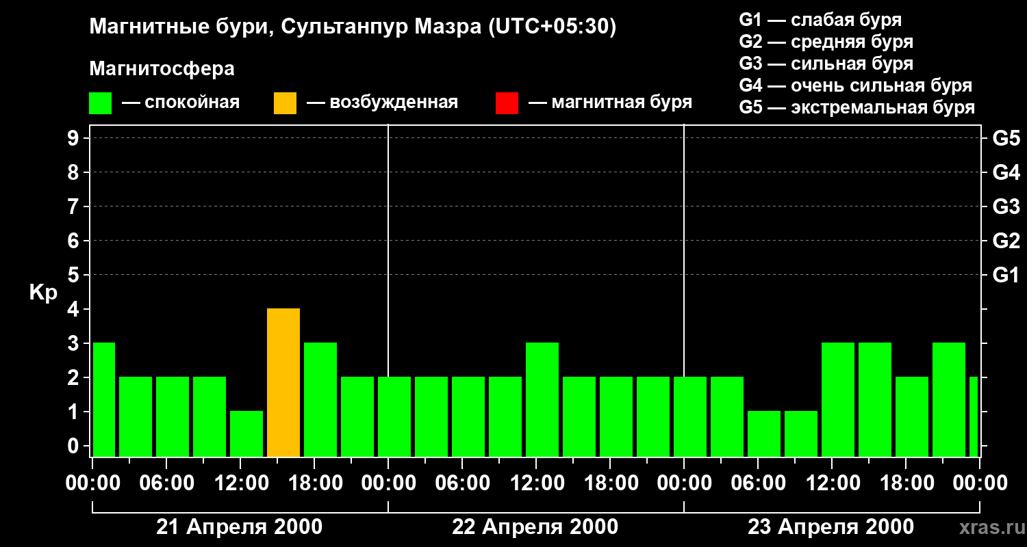Click the 'G1' label on right axis
Screen dimensions: 1027x547
click(x=1006, y=275)
